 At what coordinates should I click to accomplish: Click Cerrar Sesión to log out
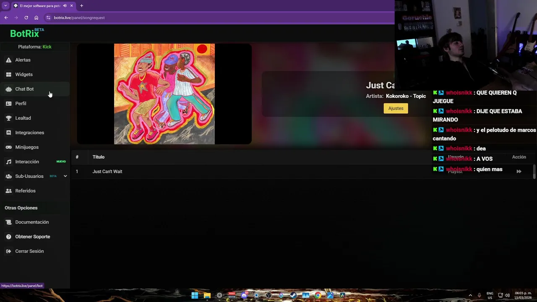(35, 251)
